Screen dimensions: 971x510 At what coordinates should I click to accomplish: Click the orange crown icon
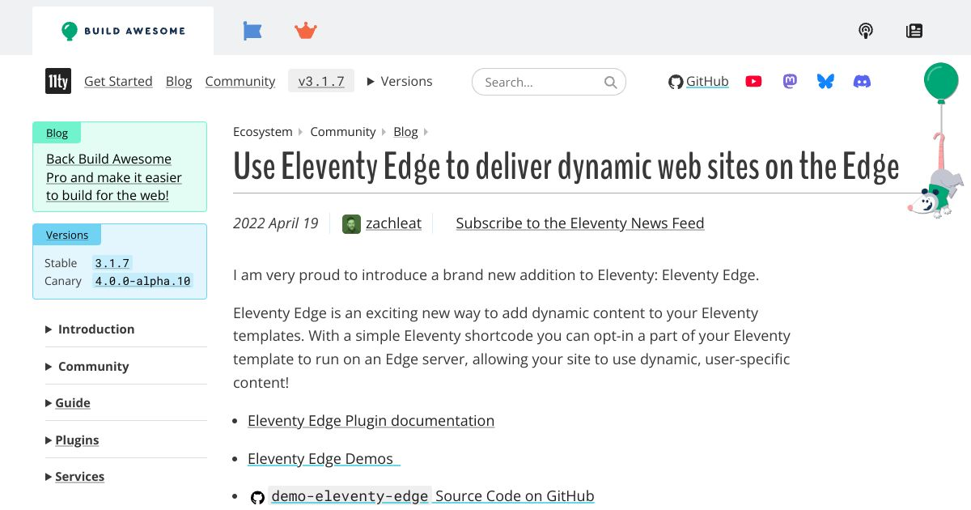(306, 31)
